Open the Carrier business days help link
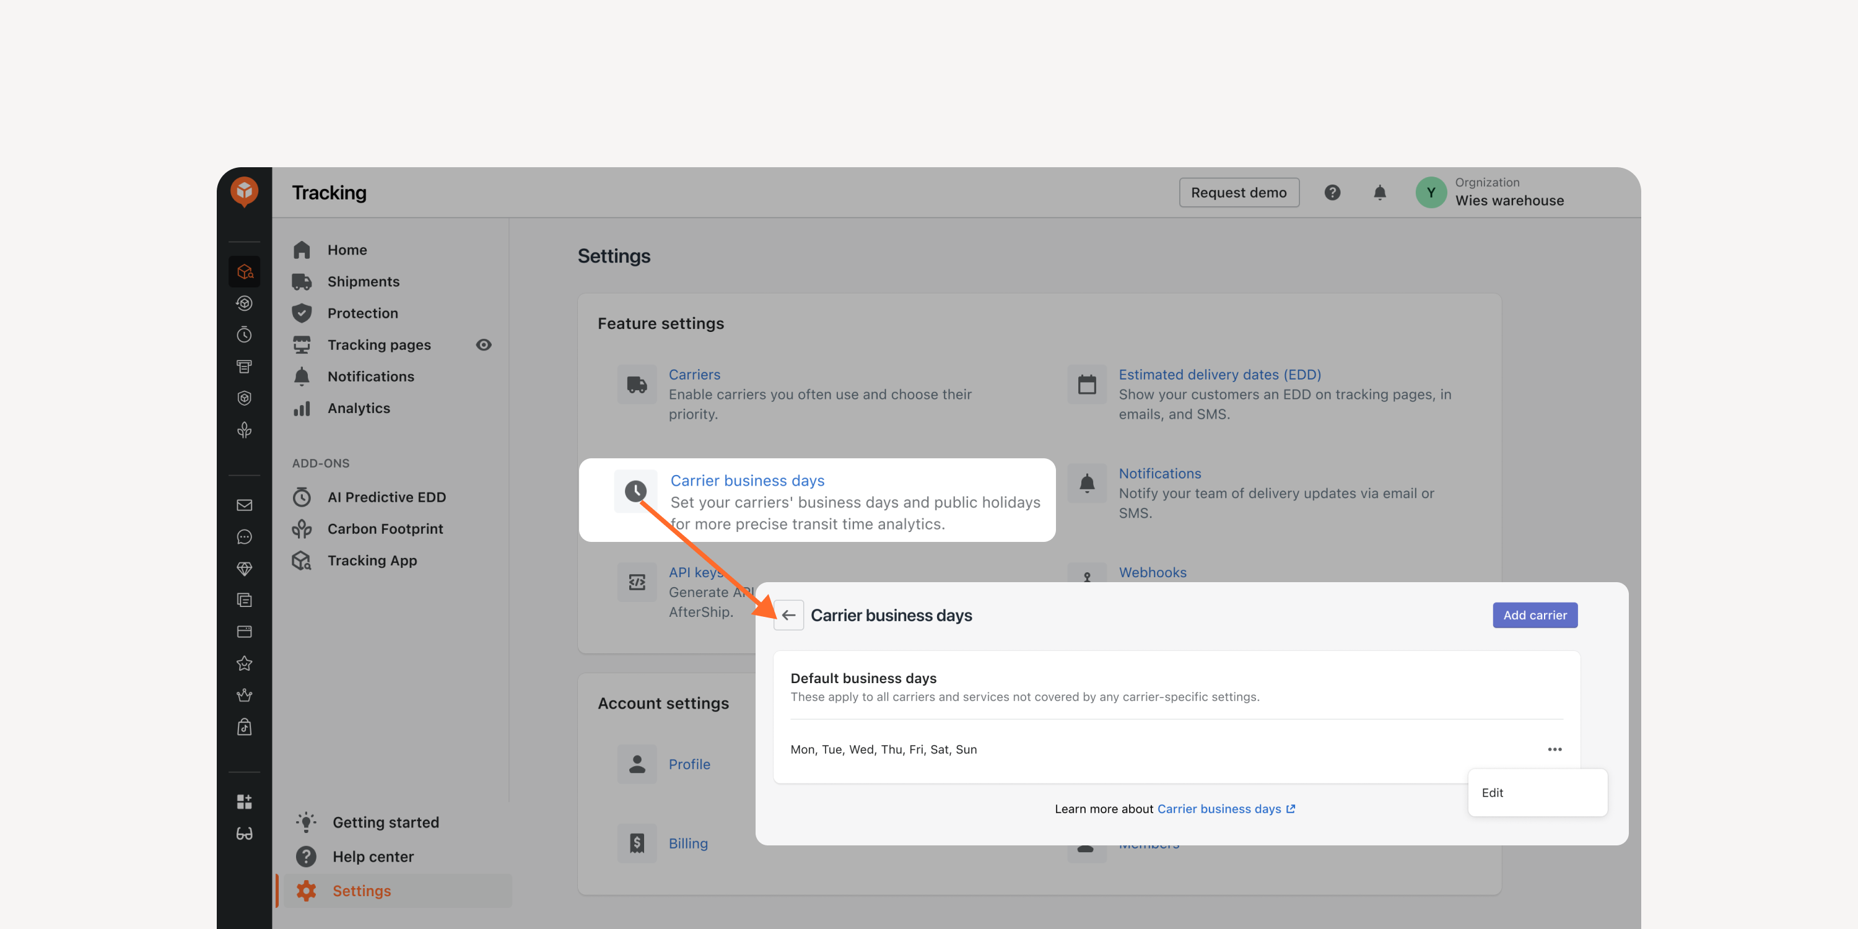 [1226, 809]
